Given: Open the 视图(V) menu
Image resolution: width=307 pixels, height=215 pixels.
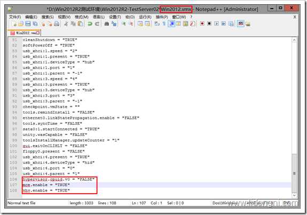Looking at the screenshot, I should 64,17.
